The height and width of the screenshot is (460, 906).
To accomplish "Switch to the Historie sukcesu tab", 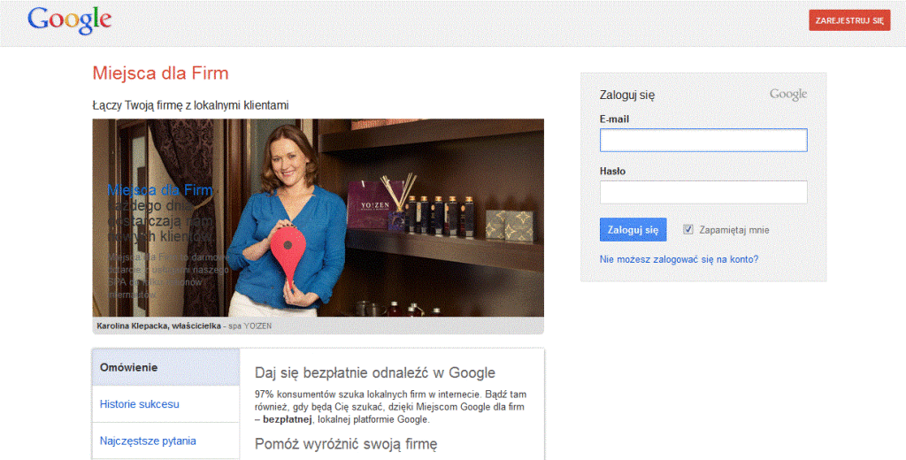I will tap(140, 404).
